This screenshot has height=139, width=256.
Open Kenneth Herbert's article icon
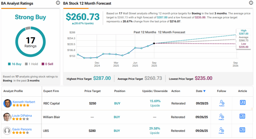(242, 103)
